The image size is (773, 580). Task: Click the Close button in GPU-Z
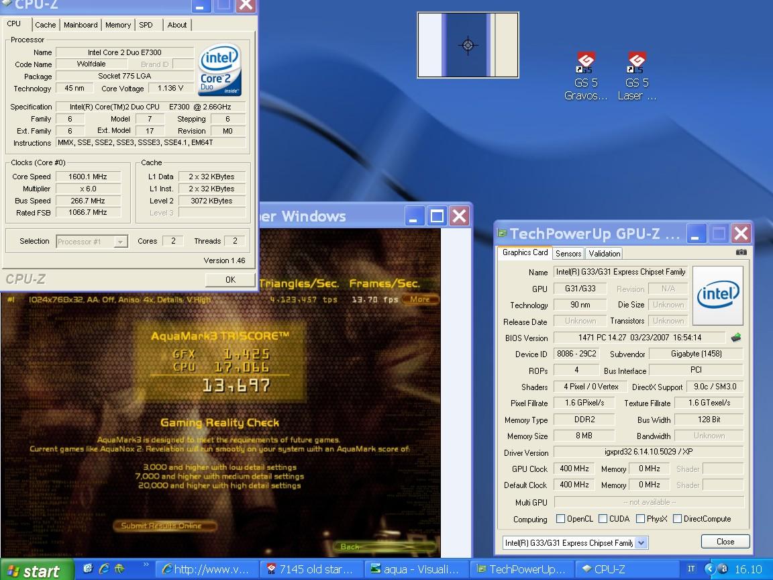pos(725,542)
